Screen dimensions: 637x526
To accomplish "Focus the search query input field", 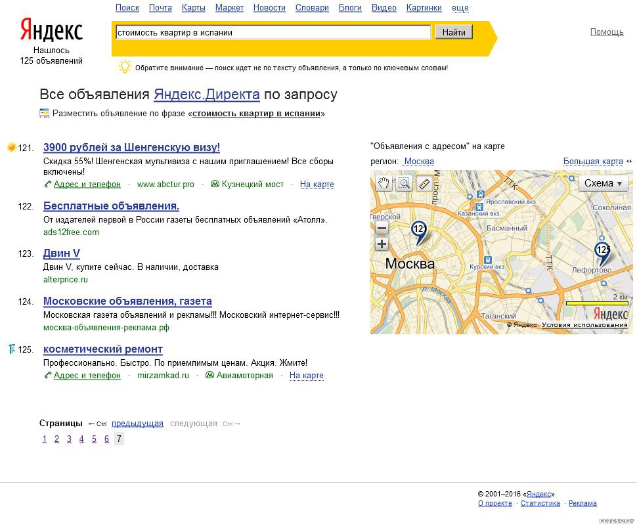I will pos(273,32).
